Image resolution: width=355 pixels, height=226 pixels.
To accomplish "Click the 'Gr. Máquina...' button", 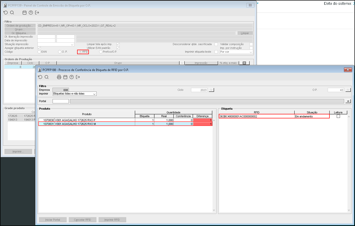I will (x=20, y=33).
